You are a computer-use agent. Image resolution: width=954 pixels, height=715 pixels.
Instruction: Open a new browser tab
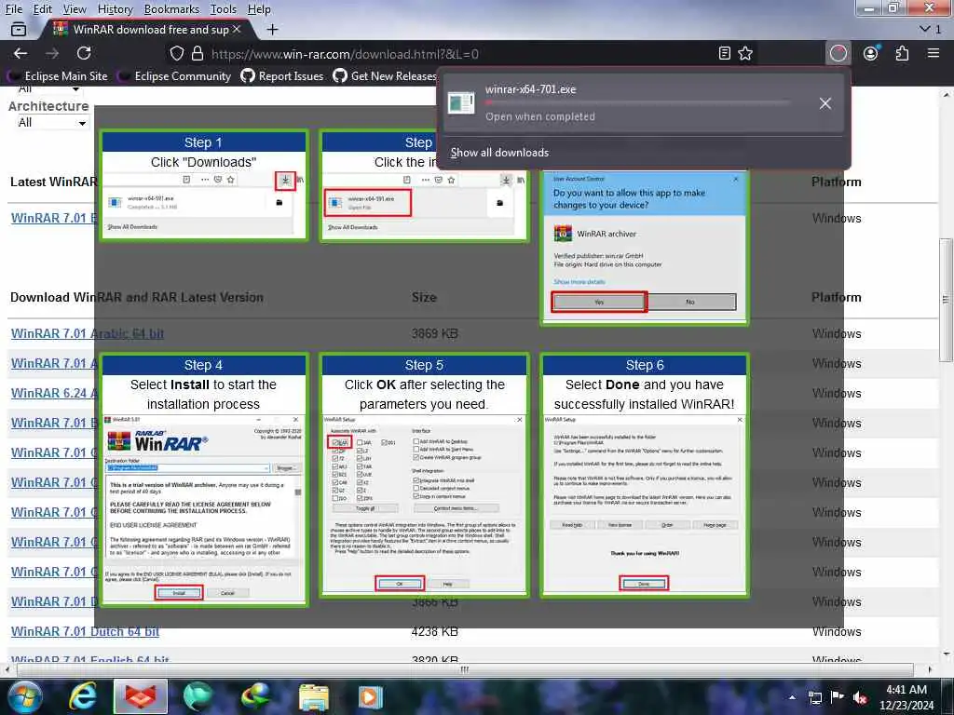pyautogui.click(x=273, y=29)
